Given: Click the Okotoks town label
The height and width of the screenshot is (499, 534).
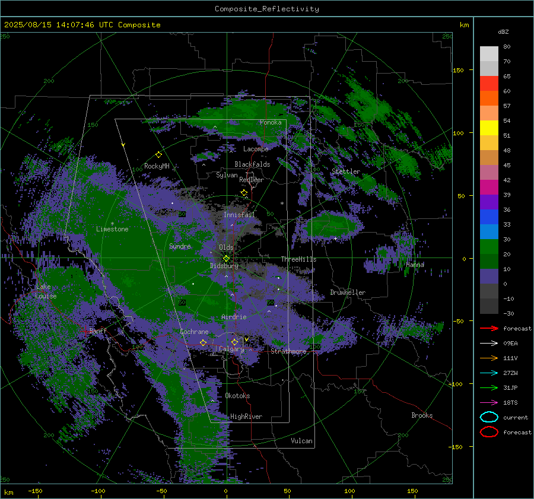Looking at the screenshot, I should click(x=238, y=396).
